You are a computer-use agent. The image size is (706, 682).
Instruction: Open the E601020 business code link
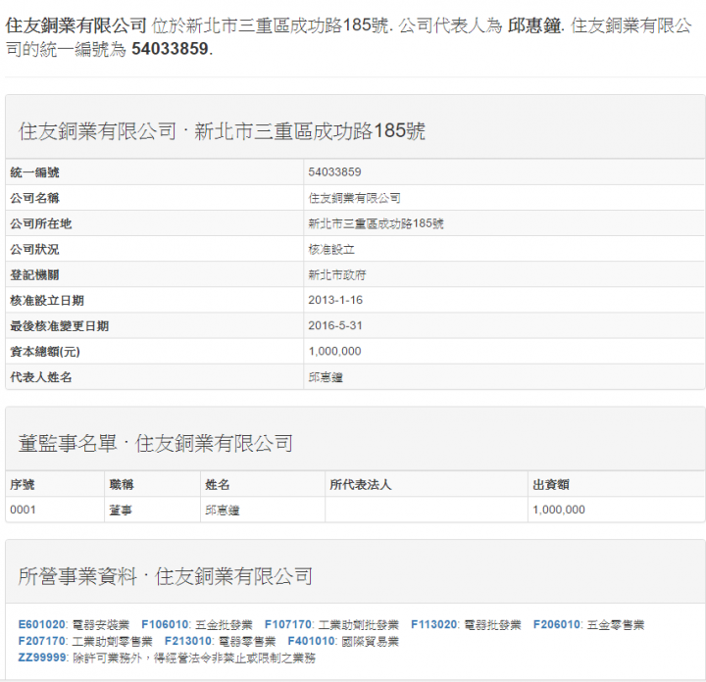[x=42, y=624]
